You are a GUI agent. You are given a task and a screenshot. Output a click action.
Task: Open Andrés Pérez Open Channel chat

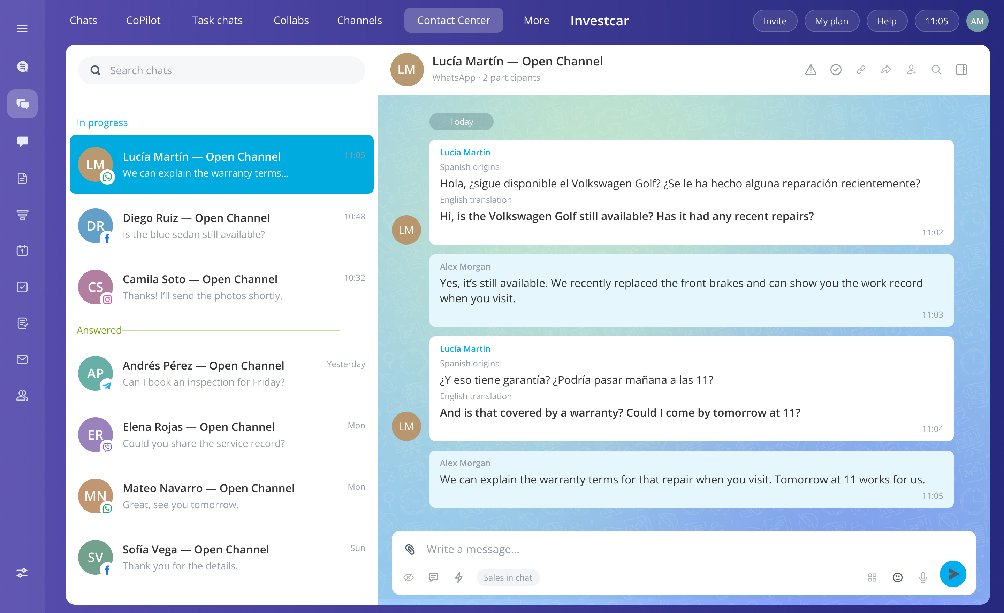click(221, 373)
